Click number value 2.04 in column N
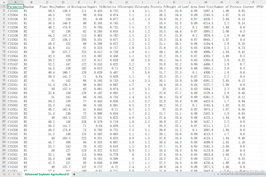Screen dimensions: 266x177 coord(222,19)
